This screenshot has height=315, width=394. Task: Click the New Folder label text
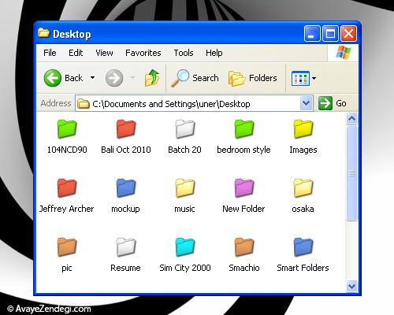[x=243, y=209]
